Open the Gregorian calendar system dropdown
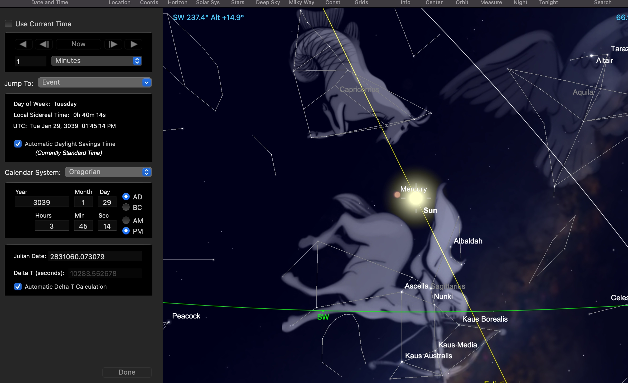This screenshot has width=628, height=383. point(108,172)
